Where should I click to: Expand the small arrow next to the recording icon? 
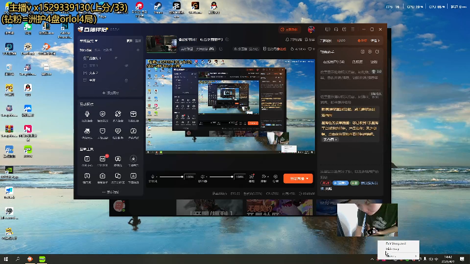point(267,177)
